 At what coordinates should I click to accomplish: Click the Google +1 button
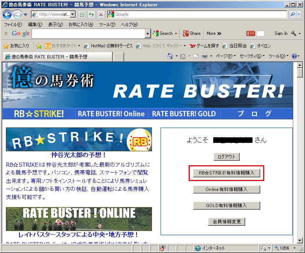251,33
